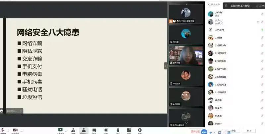Image resolution: width=265 pixels, height=134 pixels.
Task: Select 王林老师 video thumbnail
Action: tap(186, 54)
